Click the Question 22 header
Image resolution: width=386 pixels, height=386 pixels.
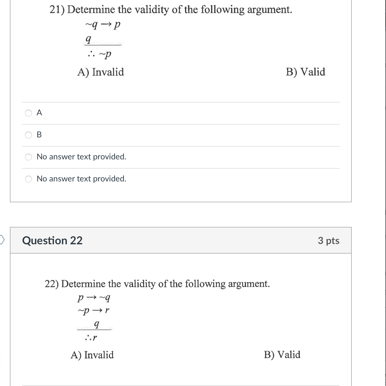point(53,240)
